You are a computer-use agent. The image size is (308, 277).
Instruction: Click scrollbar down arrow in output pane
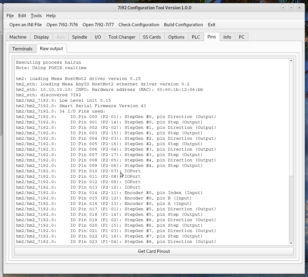point(291,243)
